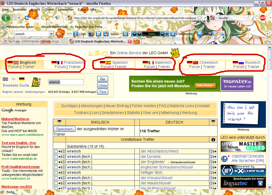This screenshot has width=272, height=195.
Task: Open the Extras menu
Action: (82, 10)
